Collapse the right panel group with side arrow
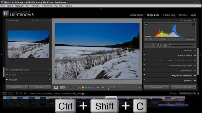The width and height of the screenshot is (202, 113). [x=200, y=54]
